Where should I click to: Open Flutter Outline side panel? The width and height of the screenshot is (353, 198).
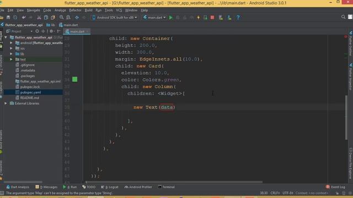[351, 43]
